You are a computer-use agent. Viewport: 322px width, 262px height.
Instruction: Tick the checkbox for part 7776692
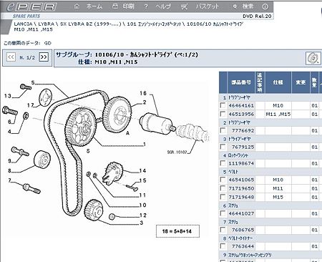click(x=223, y=130)
